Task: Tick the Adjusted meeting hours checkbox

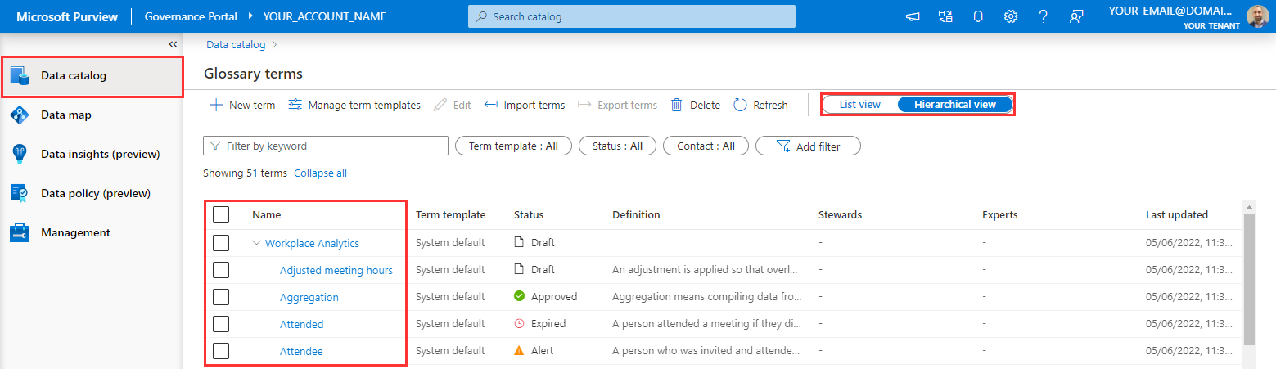Action: 221,269
